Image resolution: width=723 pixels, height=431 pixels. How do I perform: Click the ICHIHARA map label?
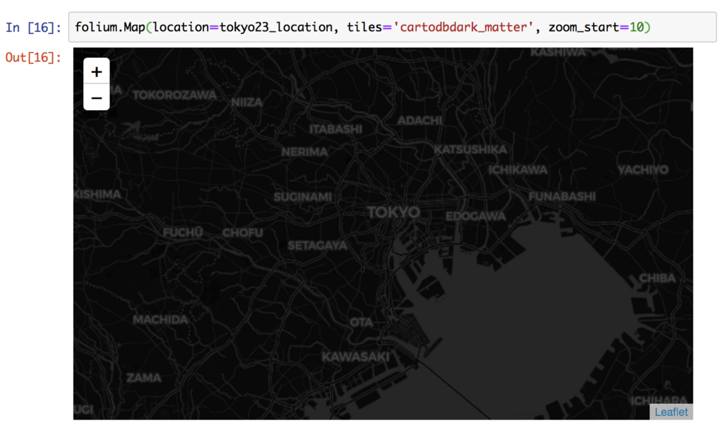point(659,401)
